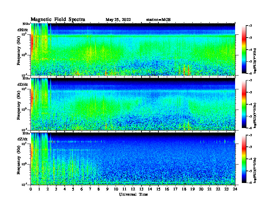
Task: Click hour tick label "20" on time axis
Action: point(201,189)
